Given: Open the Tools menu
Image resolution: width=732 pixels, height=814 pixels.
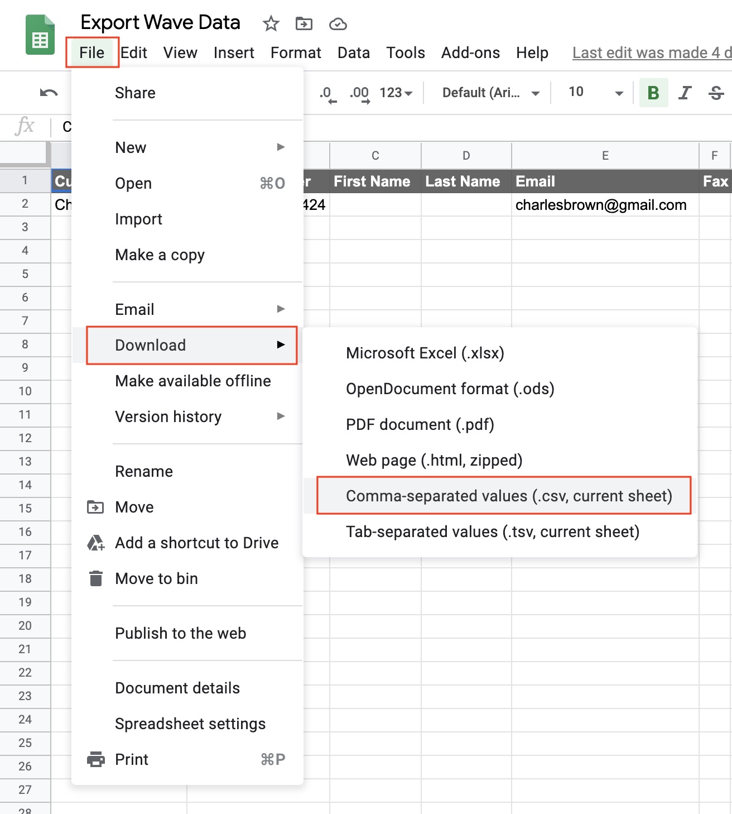Looking at the screenshot, I should [405, 52].
